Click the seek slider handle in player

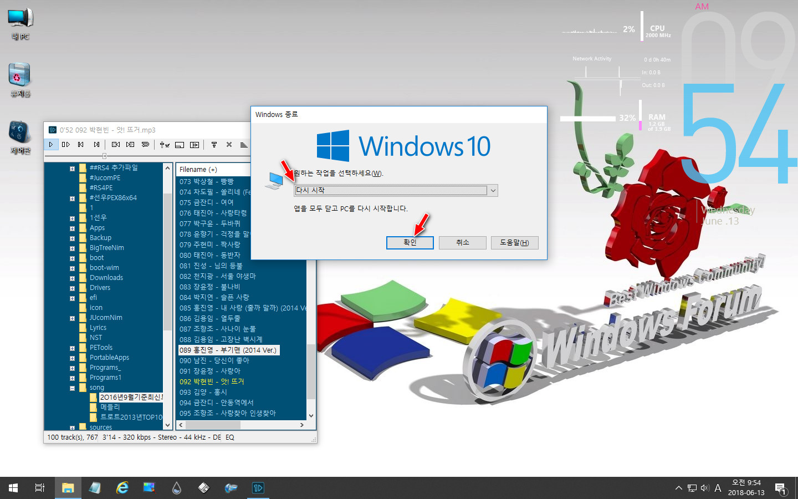click(x=104, y=156)
